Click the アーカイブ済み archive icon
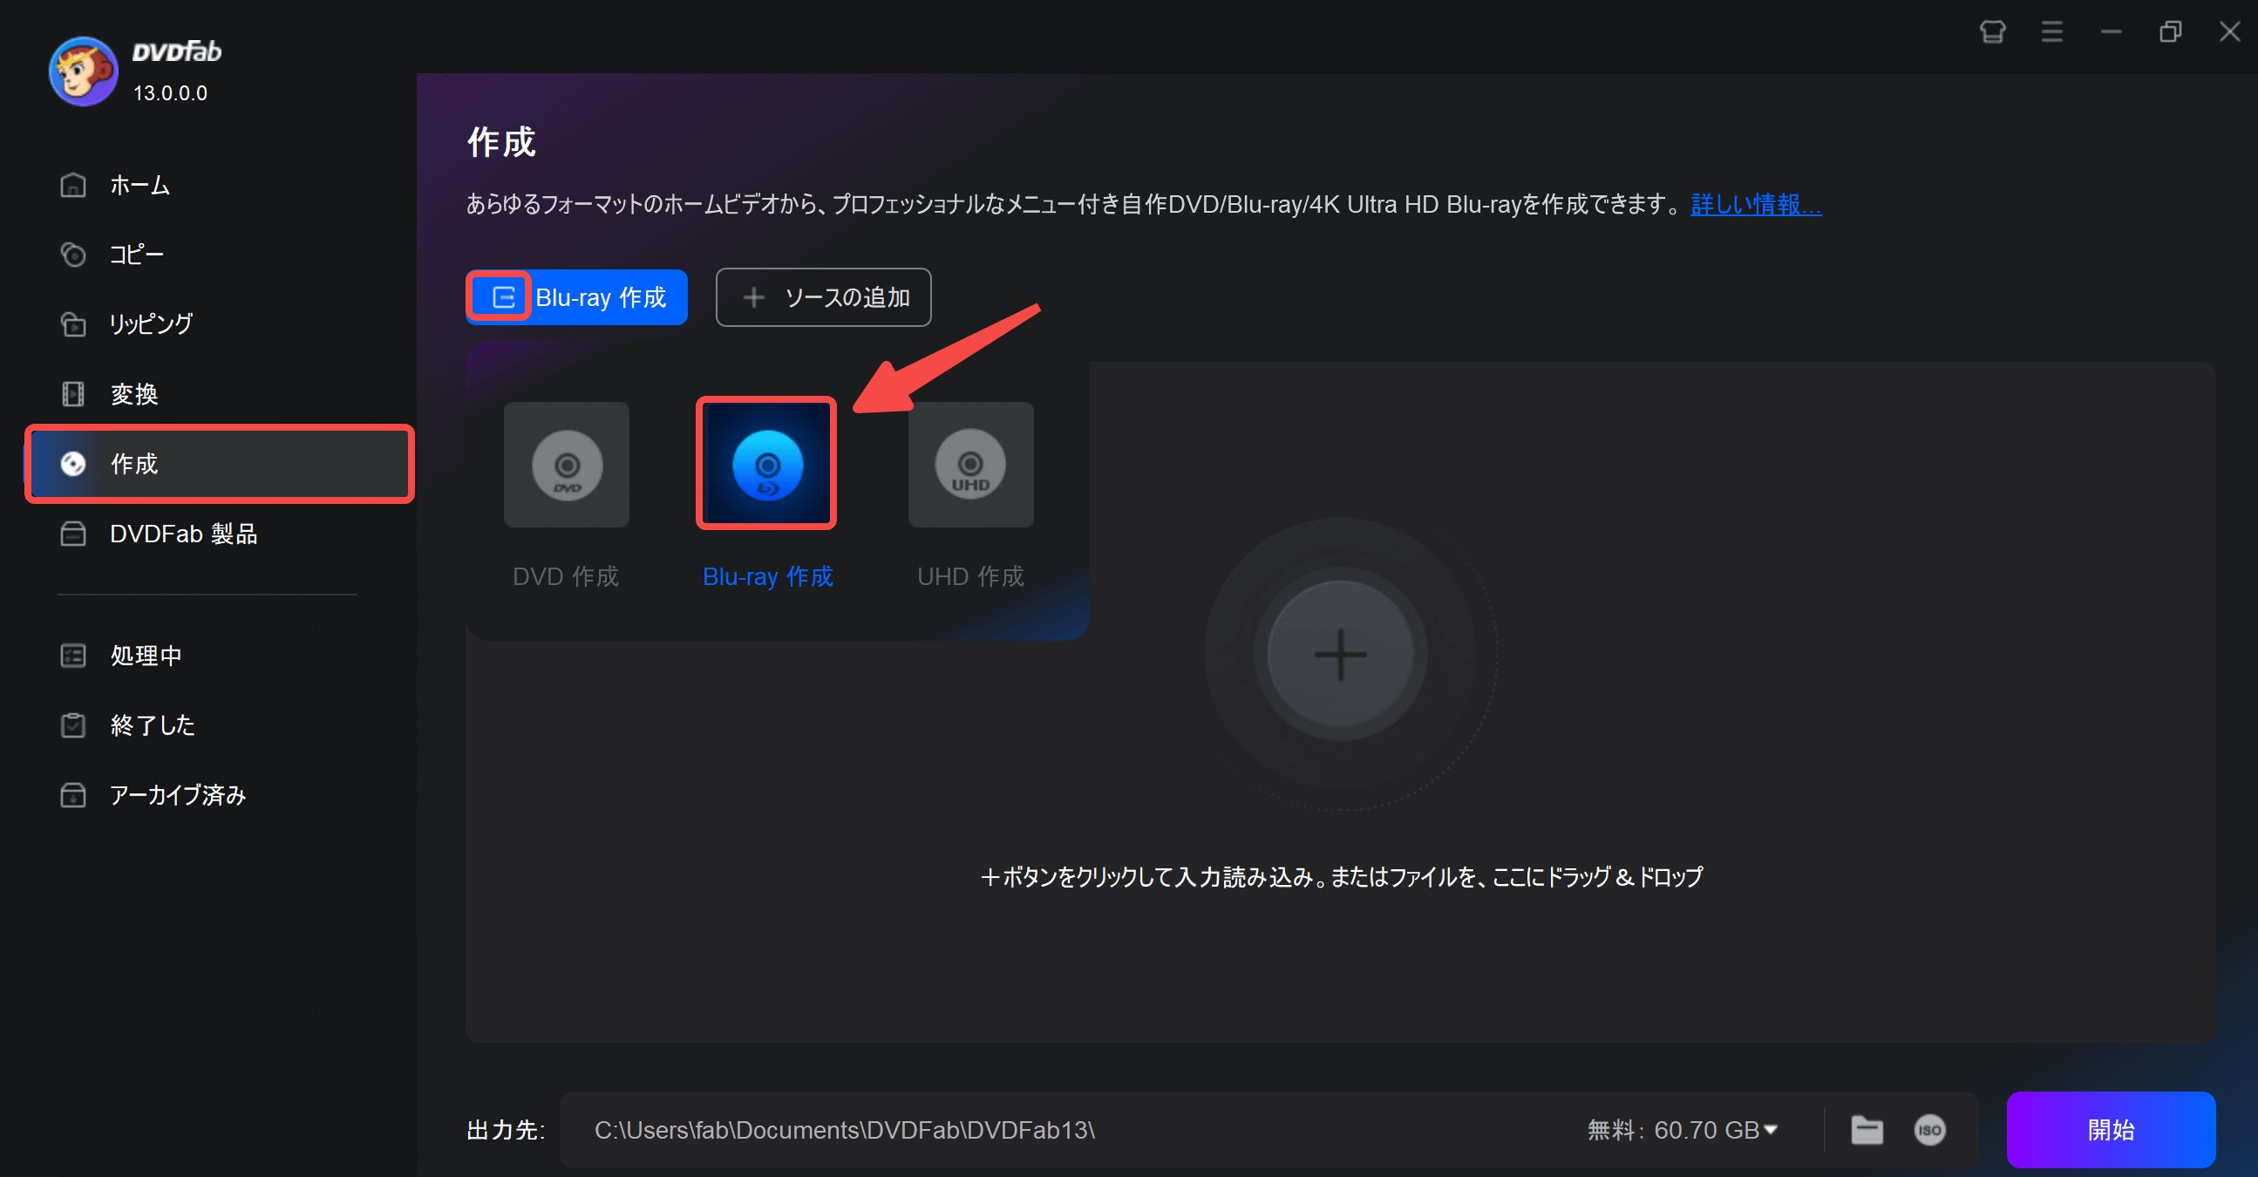 (72, 795)
